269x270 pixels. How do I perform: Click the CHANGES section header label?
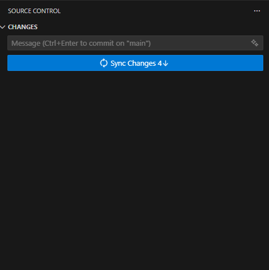point(23,27)
